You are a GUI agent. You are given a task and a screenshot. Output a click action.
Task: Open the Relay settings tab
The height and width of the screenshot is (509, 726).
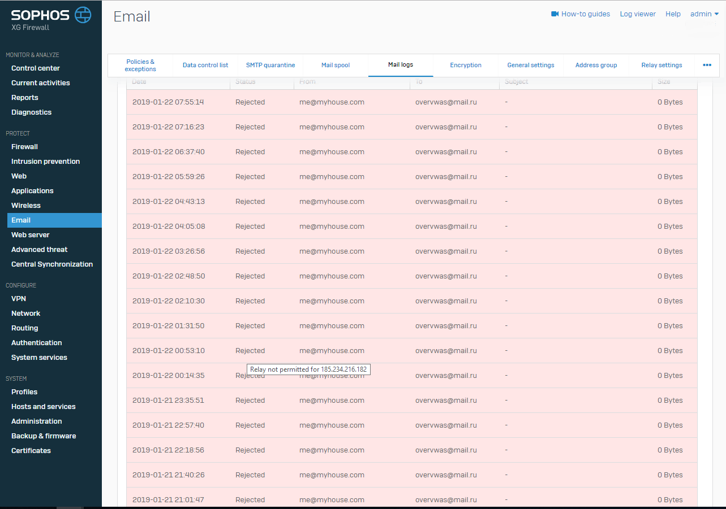[x=661, y=65]
